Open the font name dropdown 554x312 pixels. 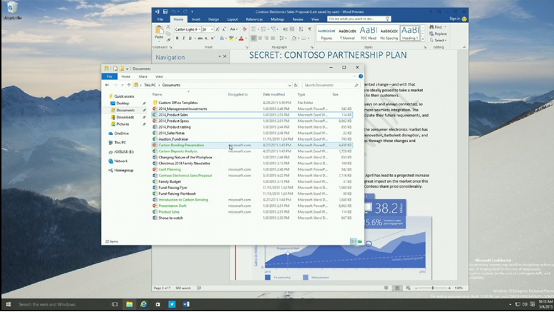coord(200,29)
